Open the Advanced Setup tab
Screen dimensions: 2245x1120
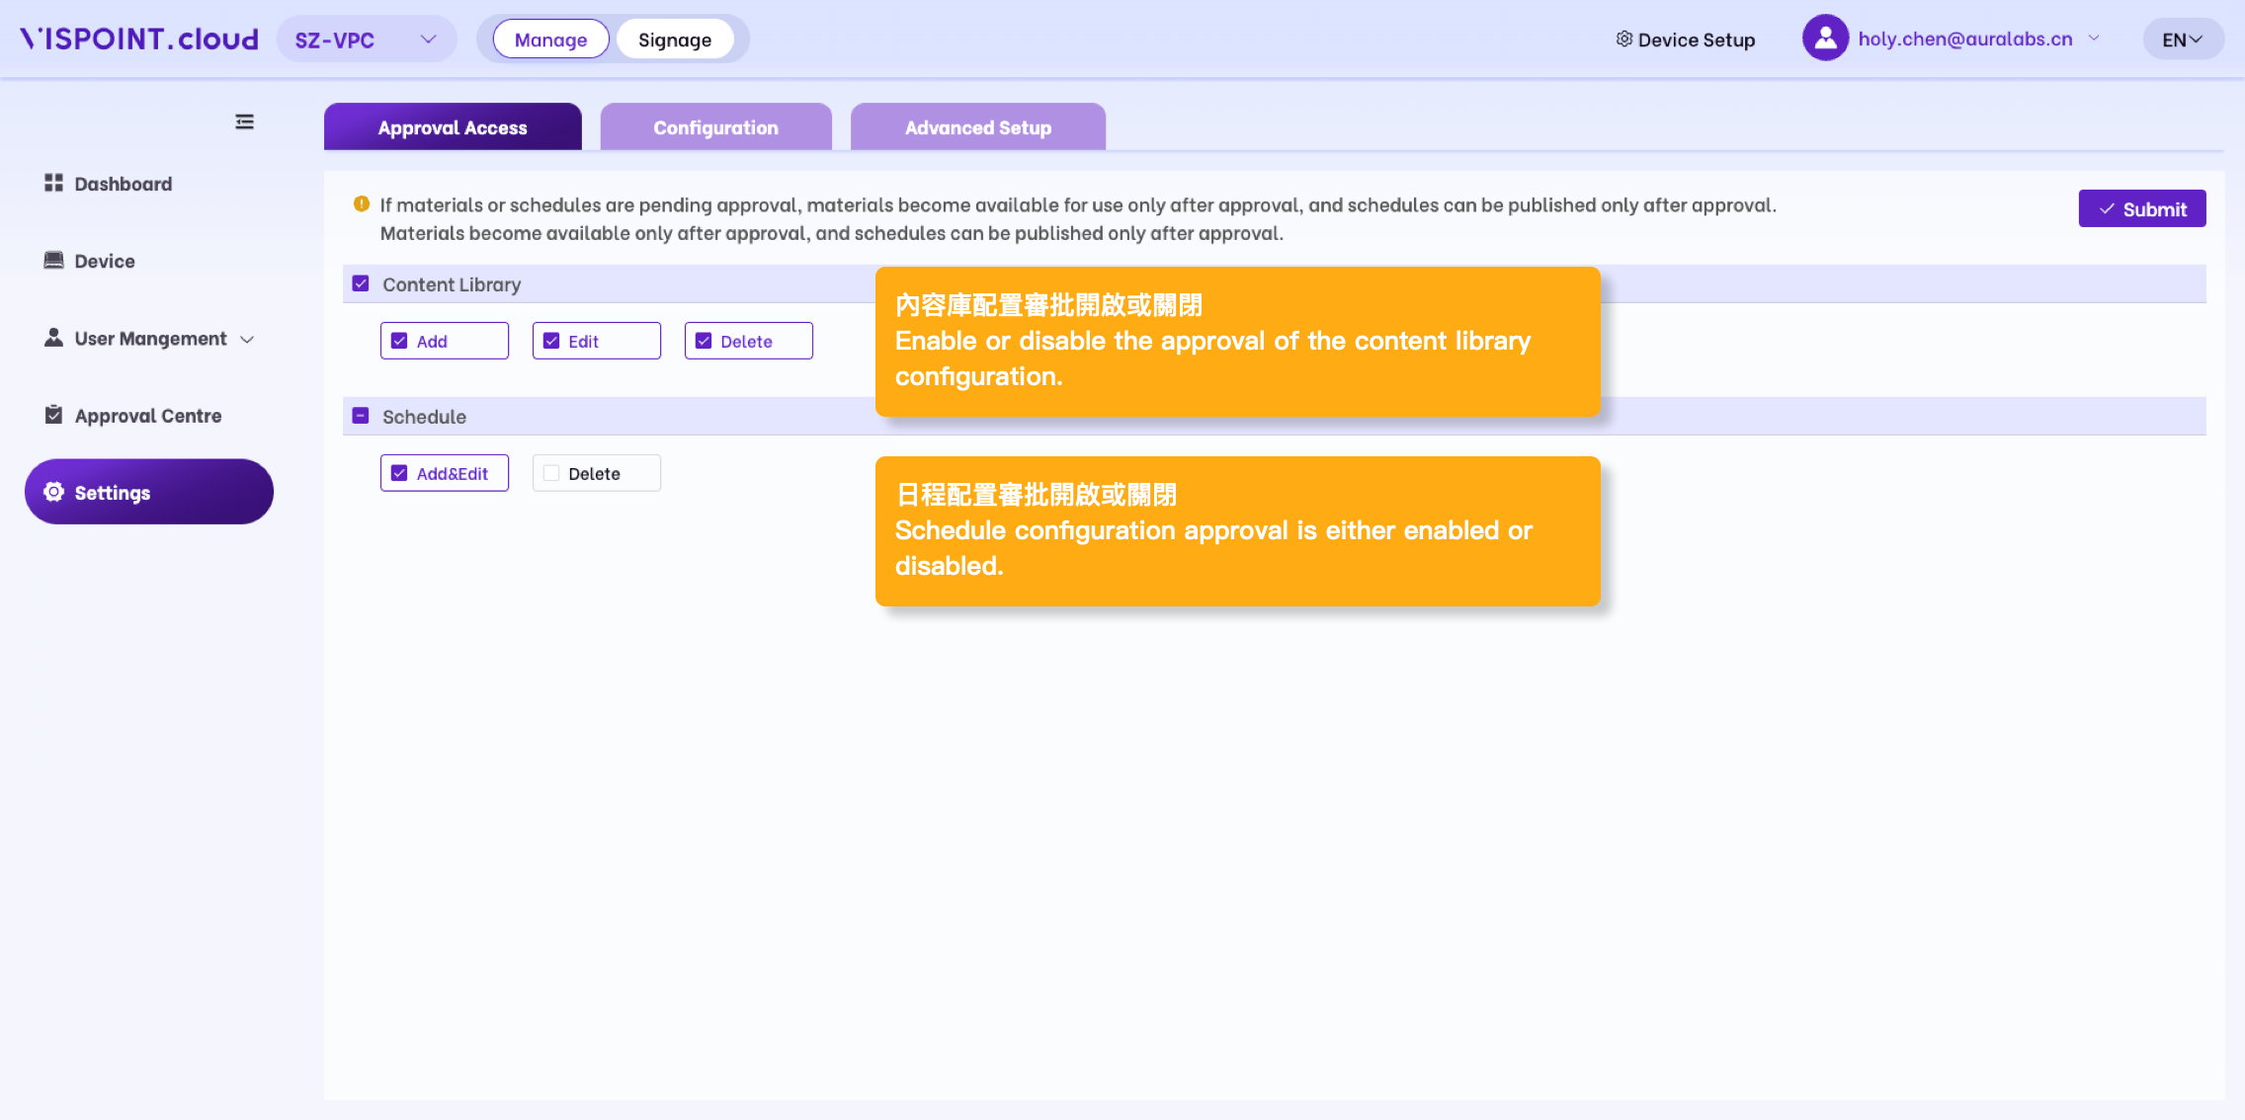(977, 127)
